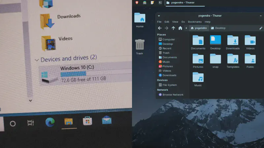Click the Thunar forward arrow

[x=166, y=28]
